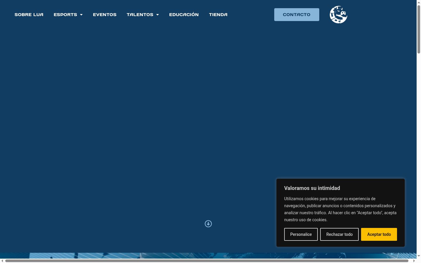Expand the Talentos dropdown arrow

[158, 15]
